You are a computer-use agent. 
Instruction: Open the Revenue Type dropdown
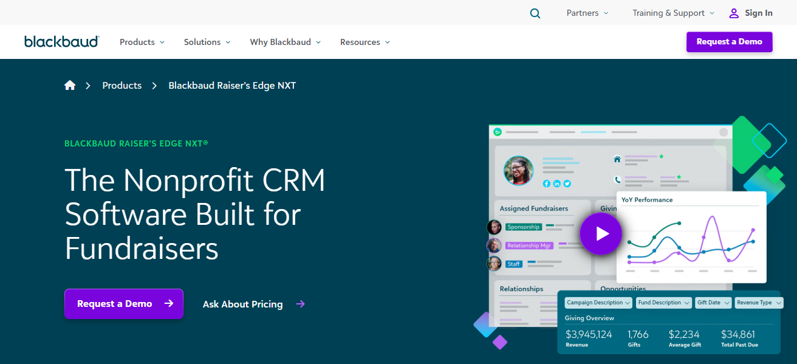[x=759, y=303]
